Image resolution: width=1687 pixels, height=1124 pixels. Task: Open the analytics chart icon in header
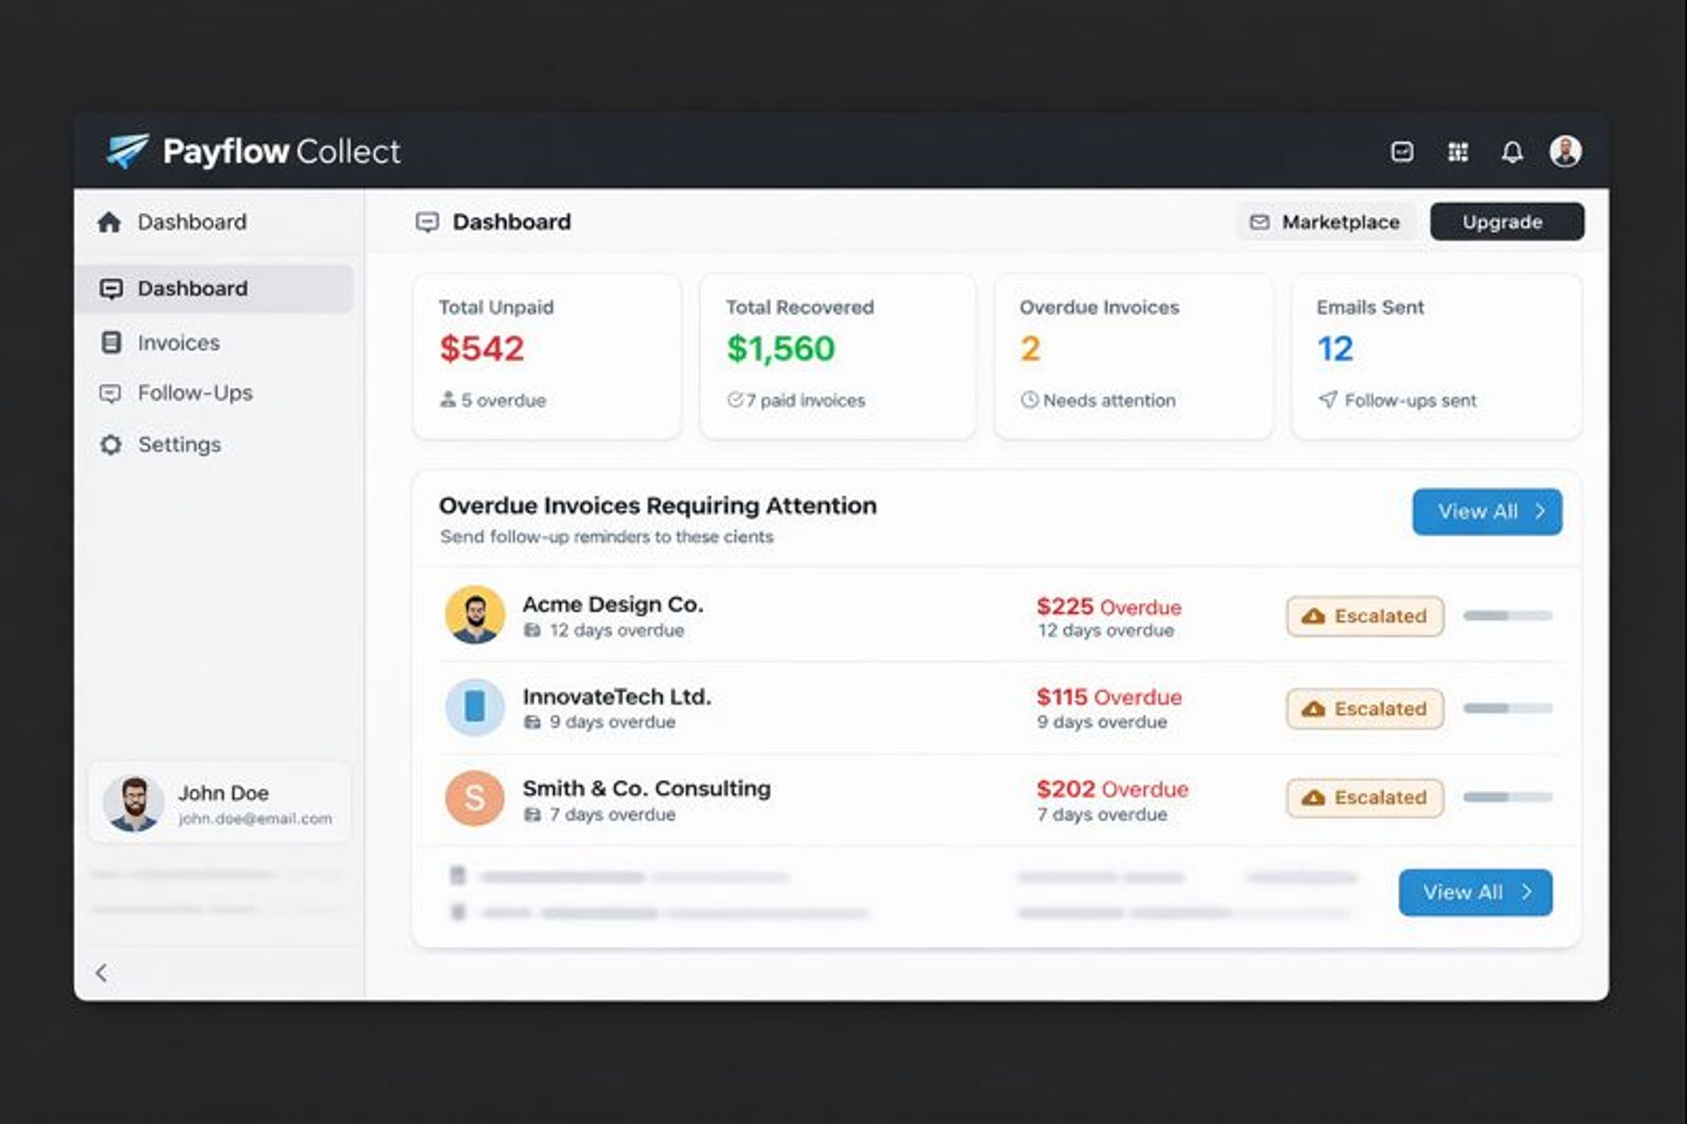click(1402, 151)
